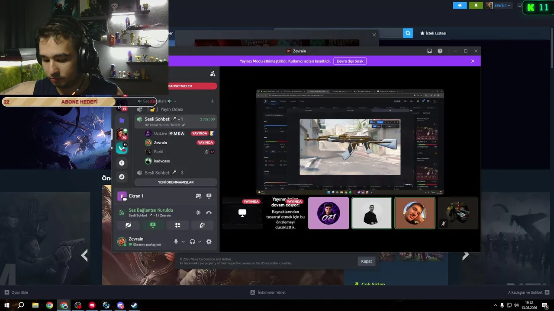Open OZI avatar stream tile
The height and width of the screenshot is (311, 554).
pos(329,213)
